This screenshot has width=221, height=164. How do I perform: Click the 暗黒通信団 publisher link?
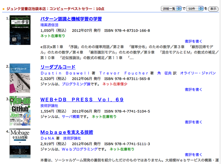coord(49,25)
